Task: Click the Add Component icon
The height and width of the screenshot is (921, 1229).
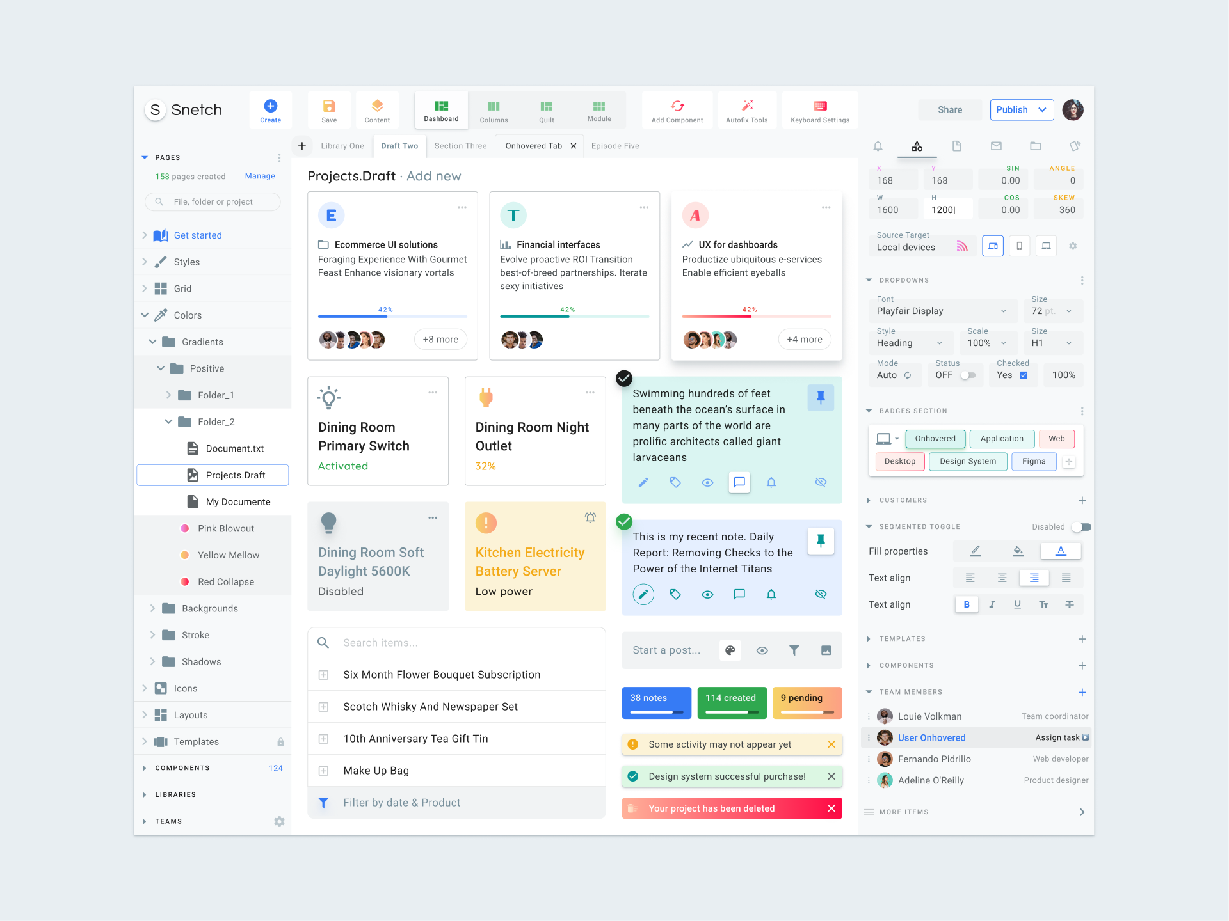Action: [677, 106]
